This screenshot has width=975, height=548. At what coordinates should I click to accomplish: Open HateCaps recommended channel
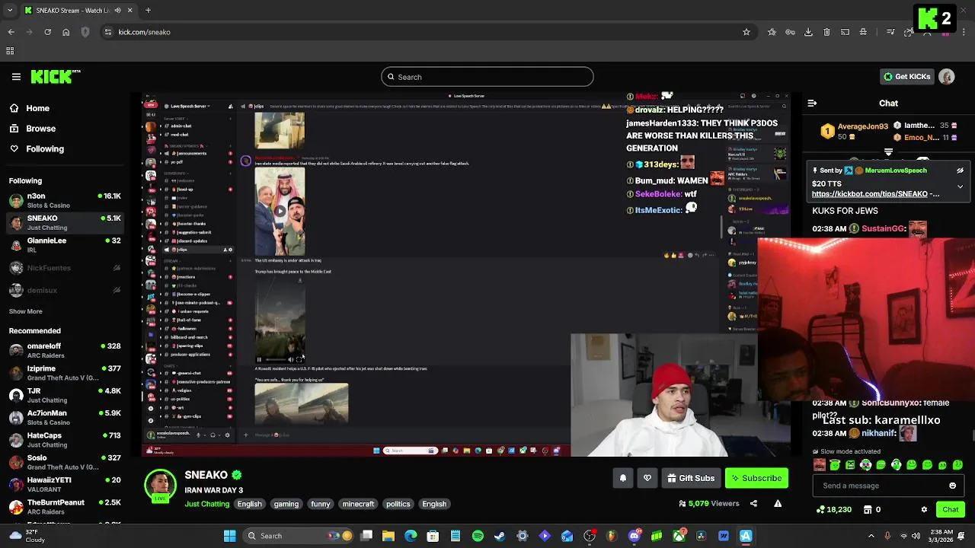tap(65, 440)
